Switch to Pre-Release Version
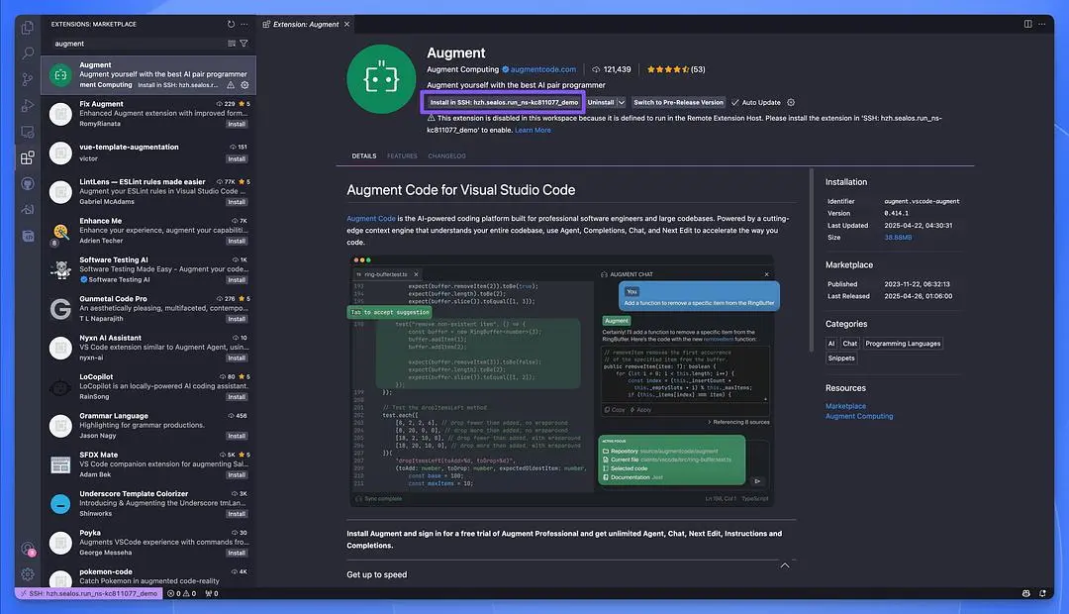Screen dimensions: 1069x614 [x=678, y=102]
